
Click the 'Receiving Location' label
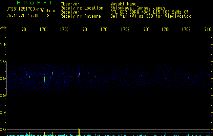coord(82,8)
